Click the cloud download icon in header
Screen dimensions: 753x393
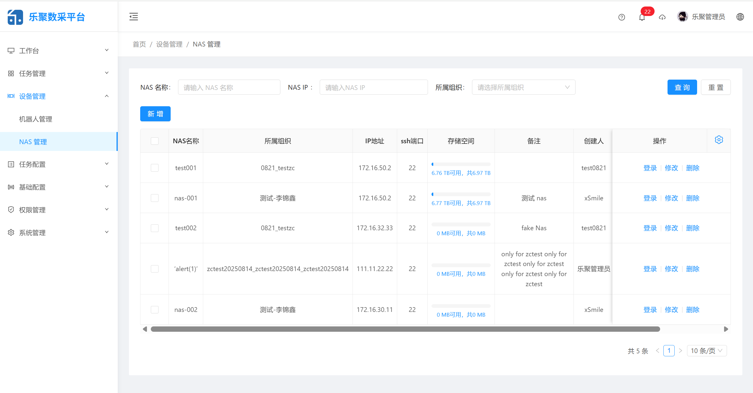coord(662,17)
